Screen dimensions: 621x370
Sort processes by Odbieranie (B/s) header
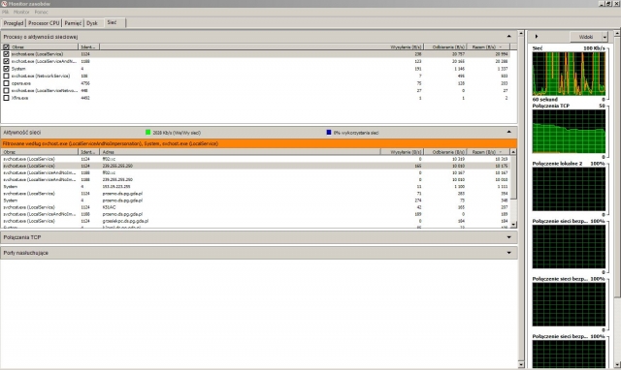(445, 47)
